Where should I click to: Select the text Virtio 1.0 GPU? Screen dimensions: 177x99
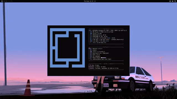(97, 34)
